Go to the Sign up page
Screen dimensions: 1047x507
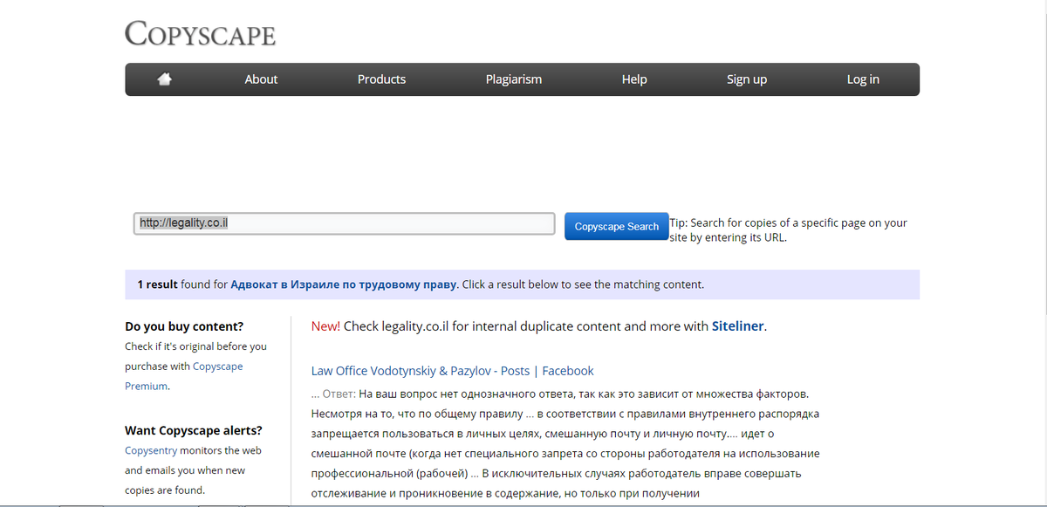(x=747, y=79)
